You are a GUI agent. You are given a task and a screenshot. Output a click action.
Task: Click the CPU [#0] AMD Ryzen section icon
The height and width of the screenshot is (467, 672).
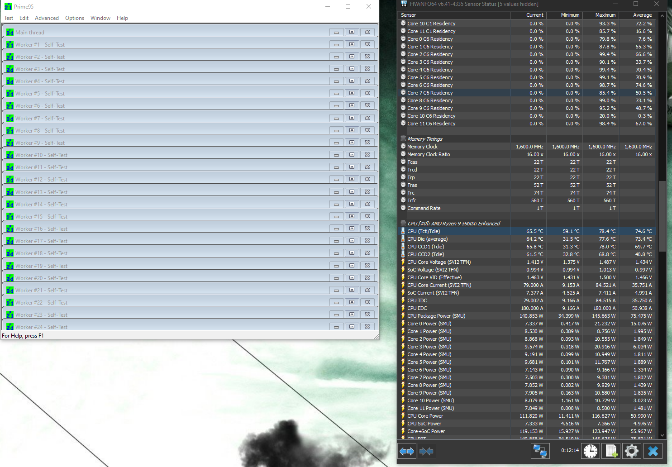[x=403, y=224]
